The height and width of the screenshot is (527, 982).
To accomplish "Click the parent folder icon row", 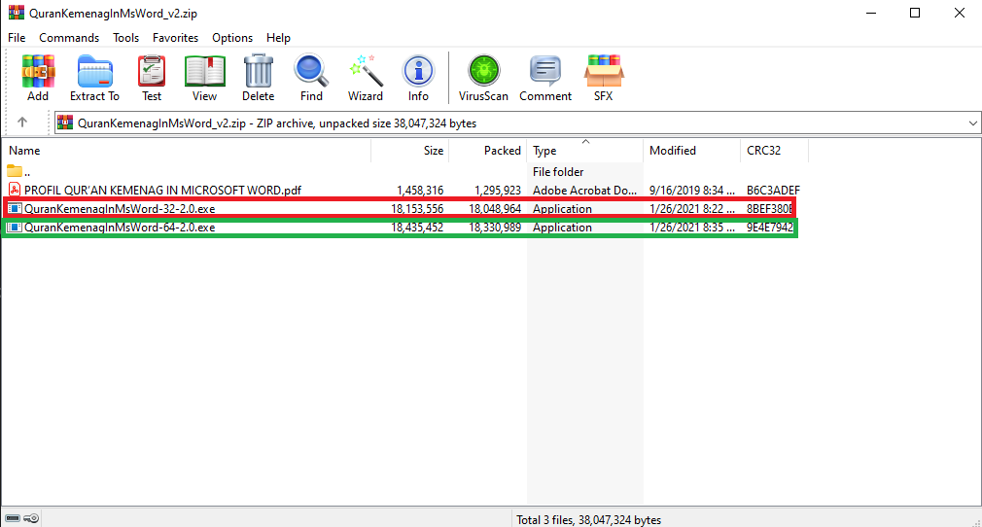I will [x=15, y=171].
